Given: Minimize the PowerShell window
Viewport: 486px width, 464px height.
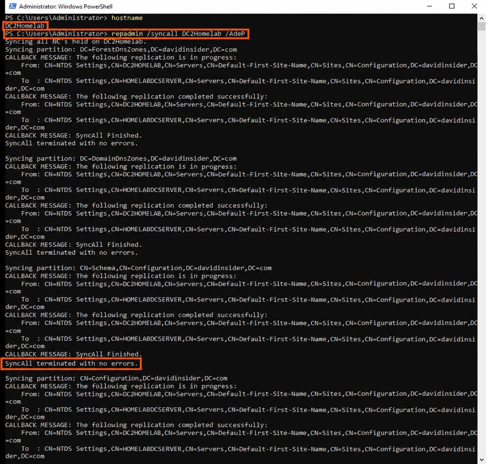Looking at the screenshot, I should pyautogui.click(x=429, y=6).
